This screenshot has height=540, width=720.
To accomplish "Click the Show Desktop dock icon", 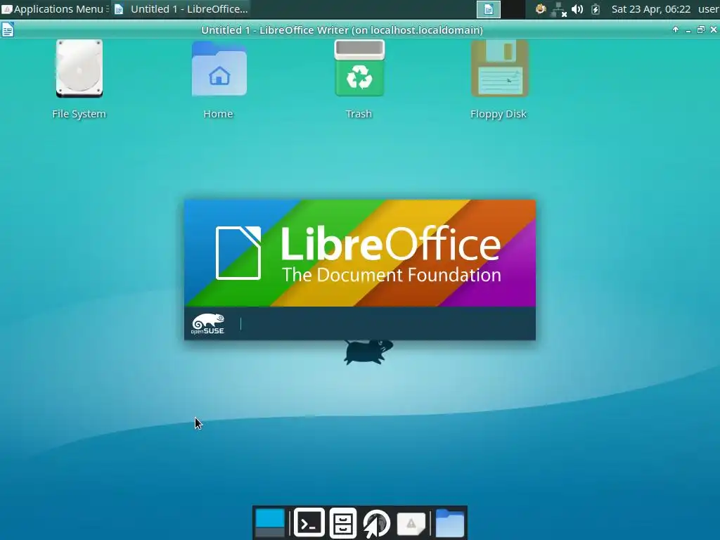I will (x=269, y=522).
